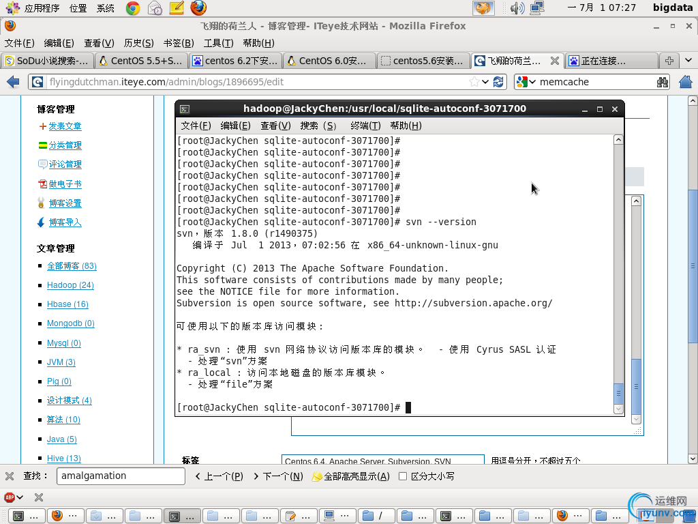This screenshot has width=698, height=524.
Task: Close the 飞翔的荷兰… tab
Action: pyautogui.click(x=555, y=61)
